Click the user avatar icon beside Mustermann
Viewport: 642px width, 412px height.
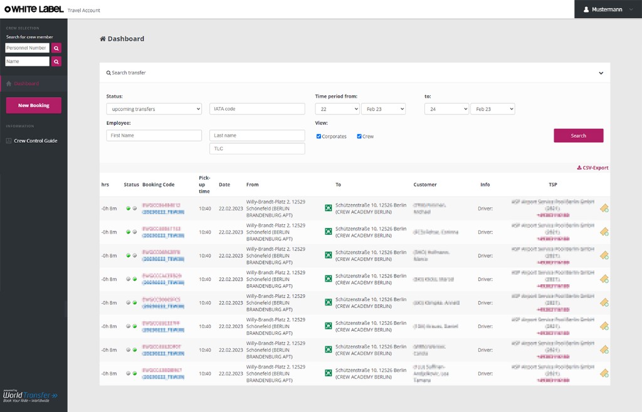click(586, 9)
